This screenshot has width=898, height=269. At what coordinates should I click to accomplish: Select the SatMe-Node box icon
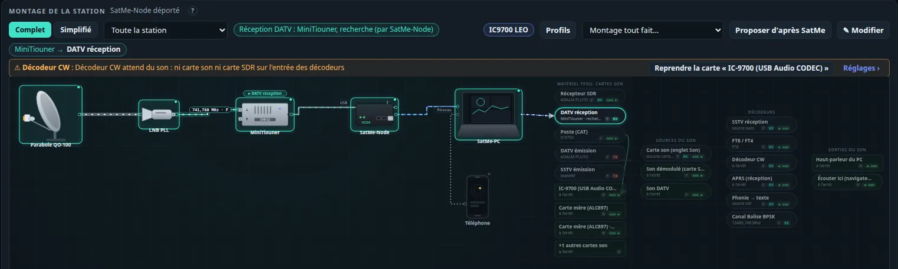point(374,115)
